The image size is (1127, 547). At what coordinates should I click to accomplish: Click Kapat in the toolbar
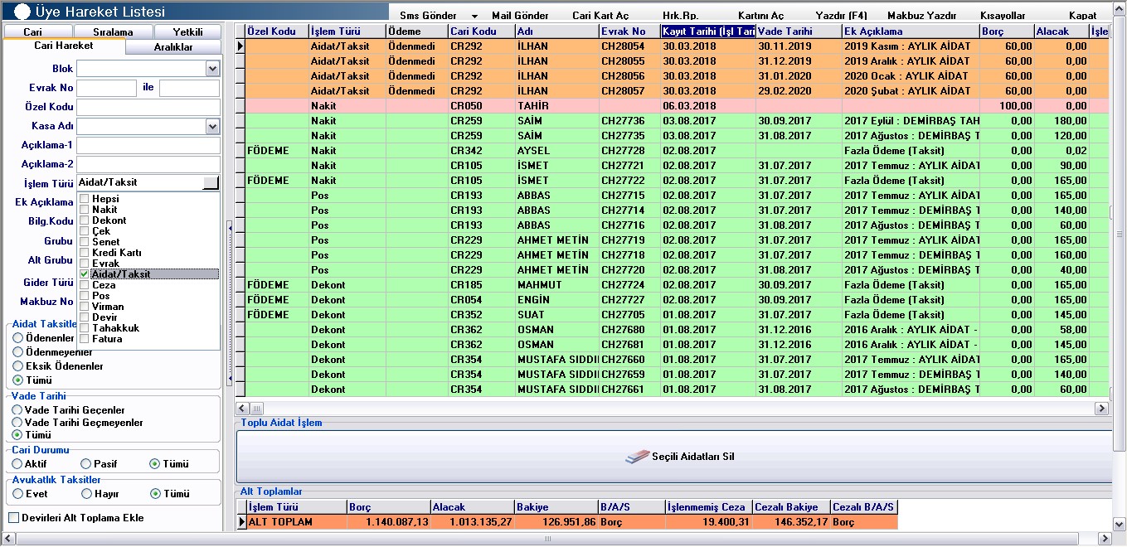click(x=1082, y=16)
